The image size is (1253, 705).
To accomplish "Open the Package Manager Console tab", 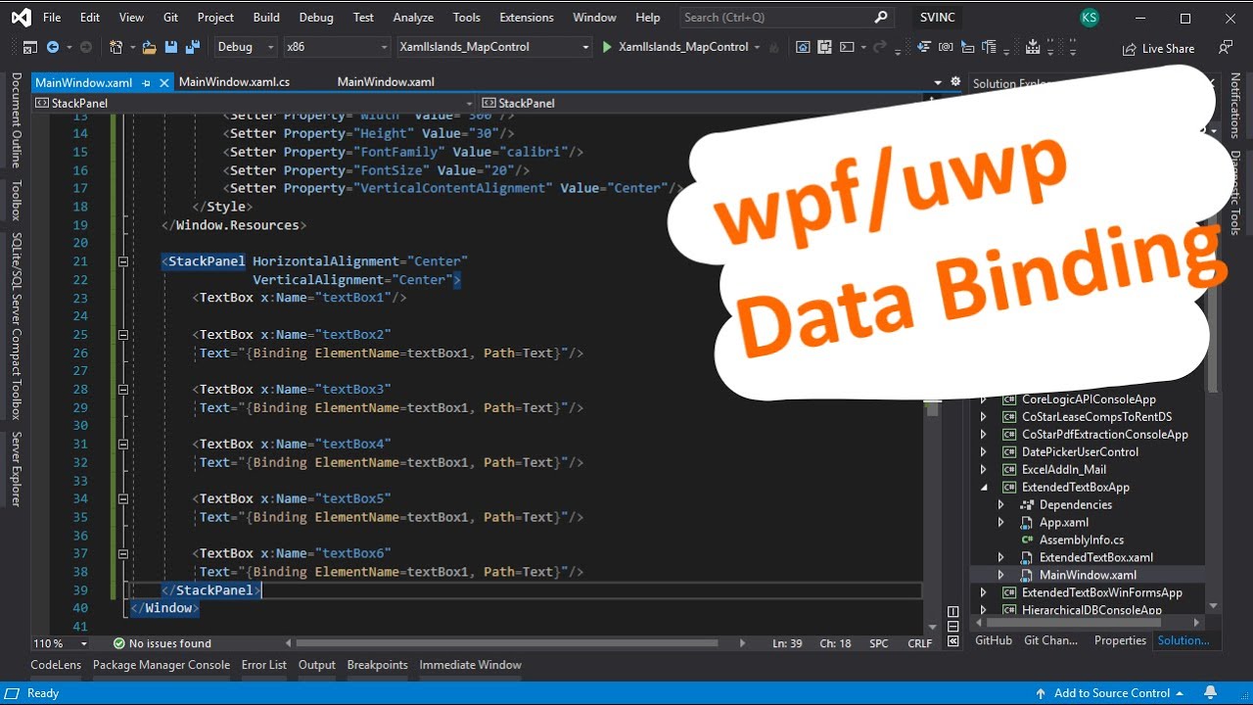I will pos(162,665).
